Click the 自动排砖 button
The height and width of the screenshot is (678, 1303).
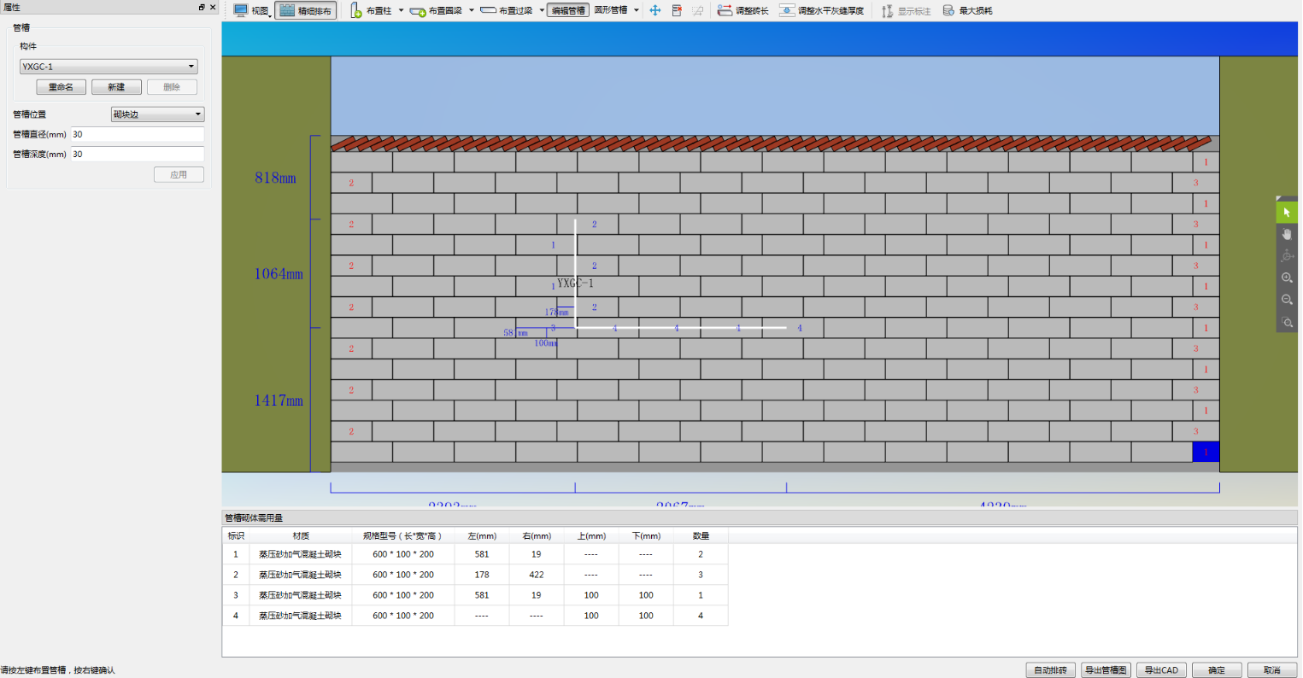coord(1050,670)
